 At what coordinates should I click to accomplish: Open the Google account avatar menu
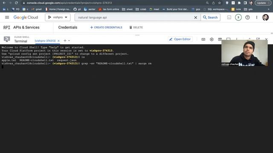(x=265, y=17)
